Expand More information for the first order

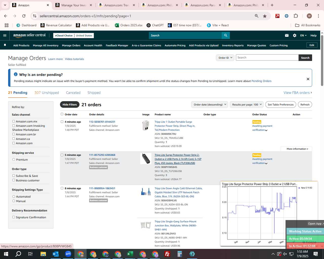pos(297,149)
